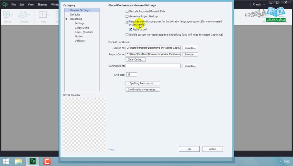Click Browse button for Comments At
The height and width of the screenshot is (166, 293).
coord(190,66)
